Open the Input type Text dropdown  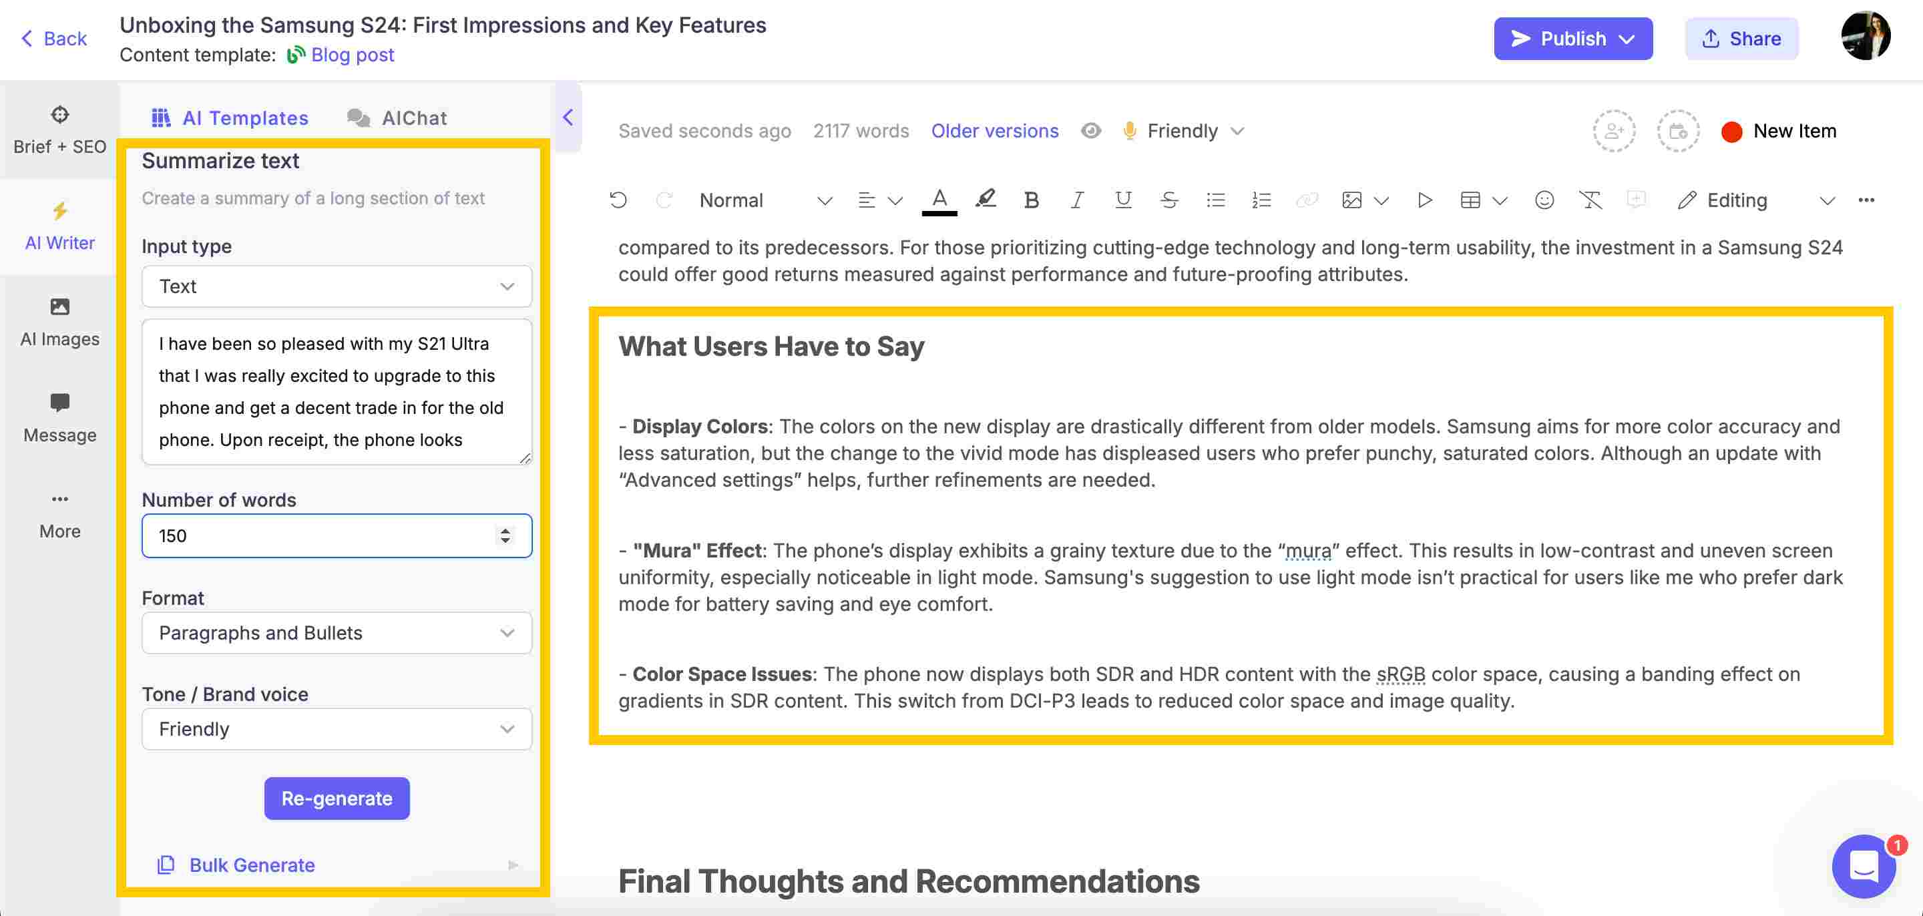(337, 286)
